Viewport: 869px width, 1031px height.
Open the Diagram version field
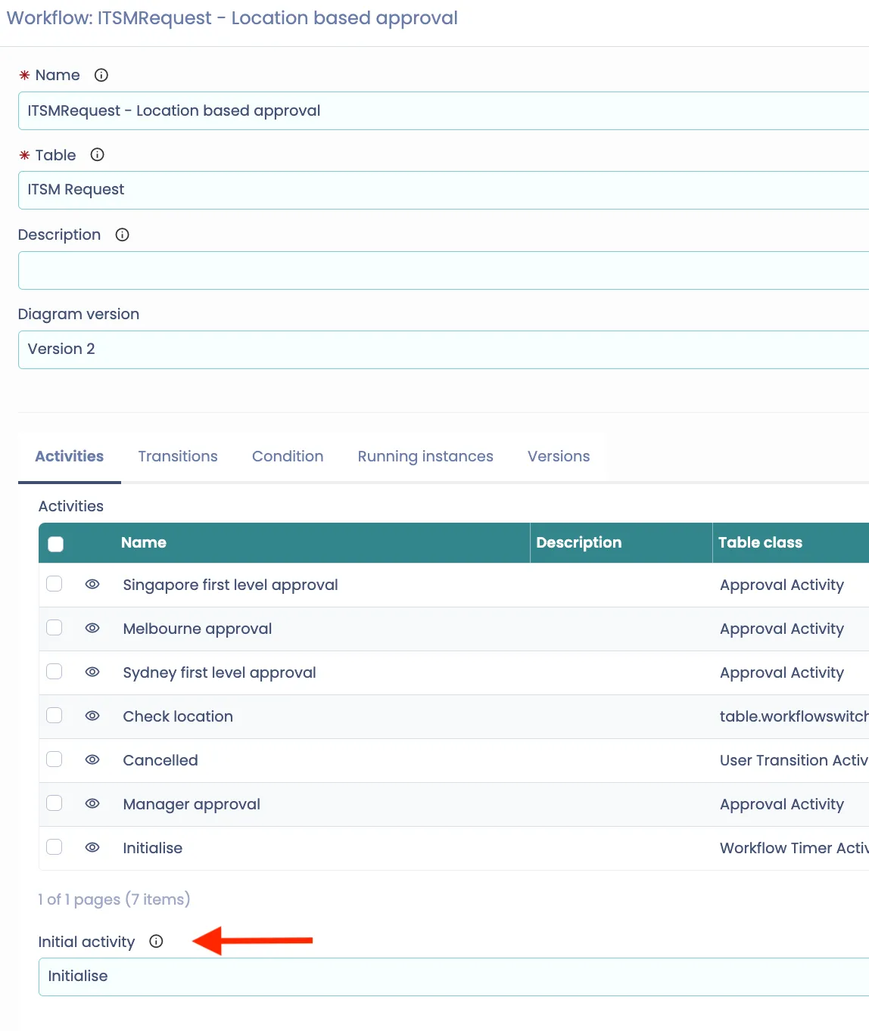pos(444,349)
